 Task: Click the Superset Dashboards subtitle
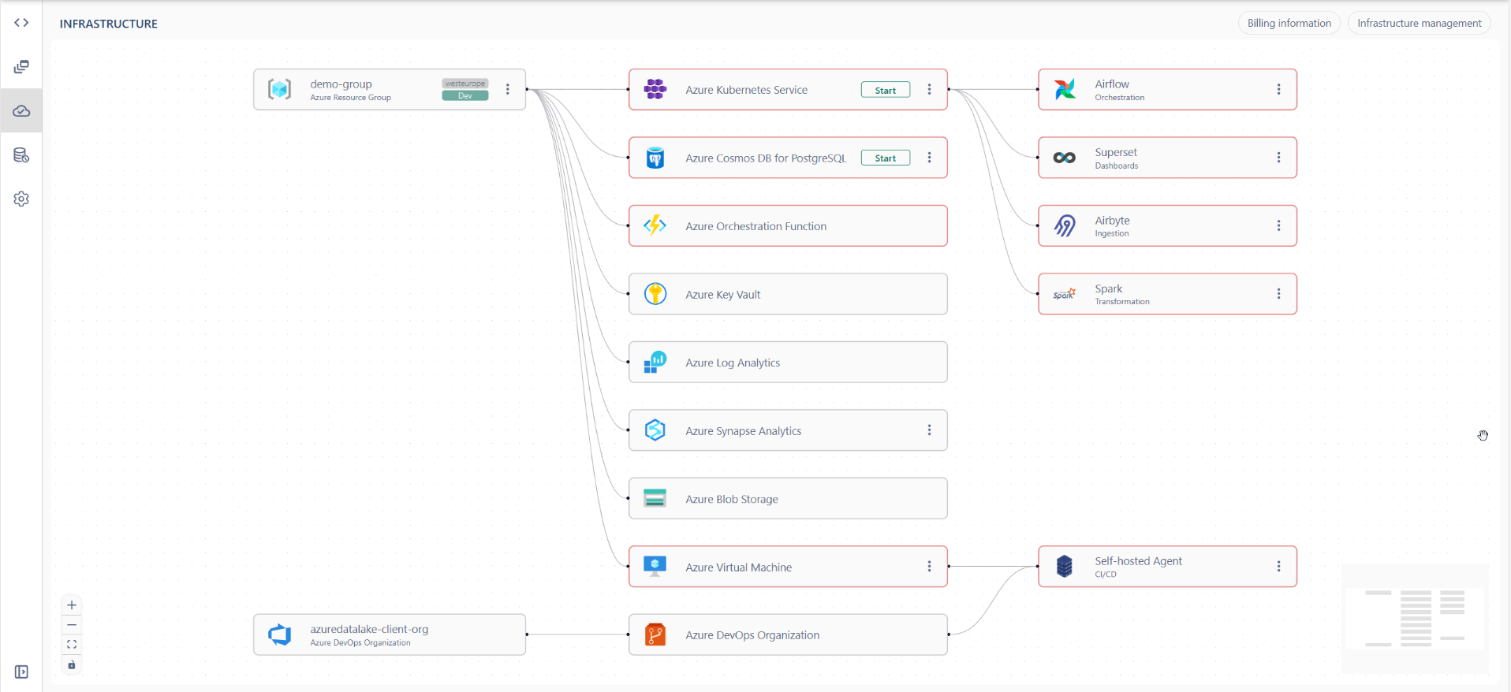[1116, 166]
